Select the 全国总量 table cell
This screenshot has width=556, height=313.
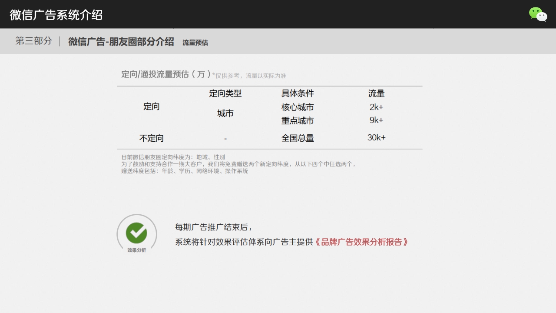pos(298,138)
